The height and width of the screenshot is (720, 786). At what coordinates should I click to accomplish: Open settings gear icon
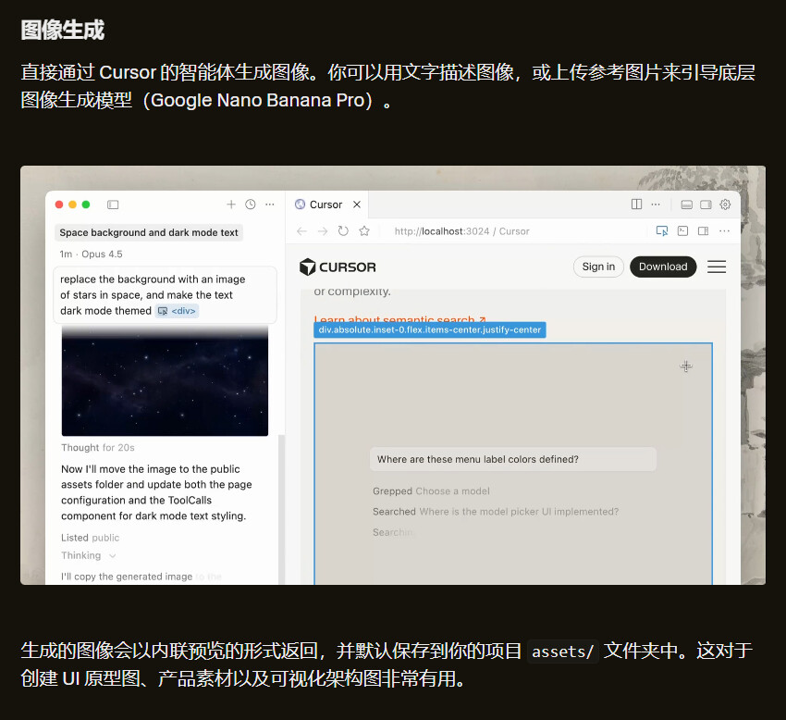pos(725,205)
